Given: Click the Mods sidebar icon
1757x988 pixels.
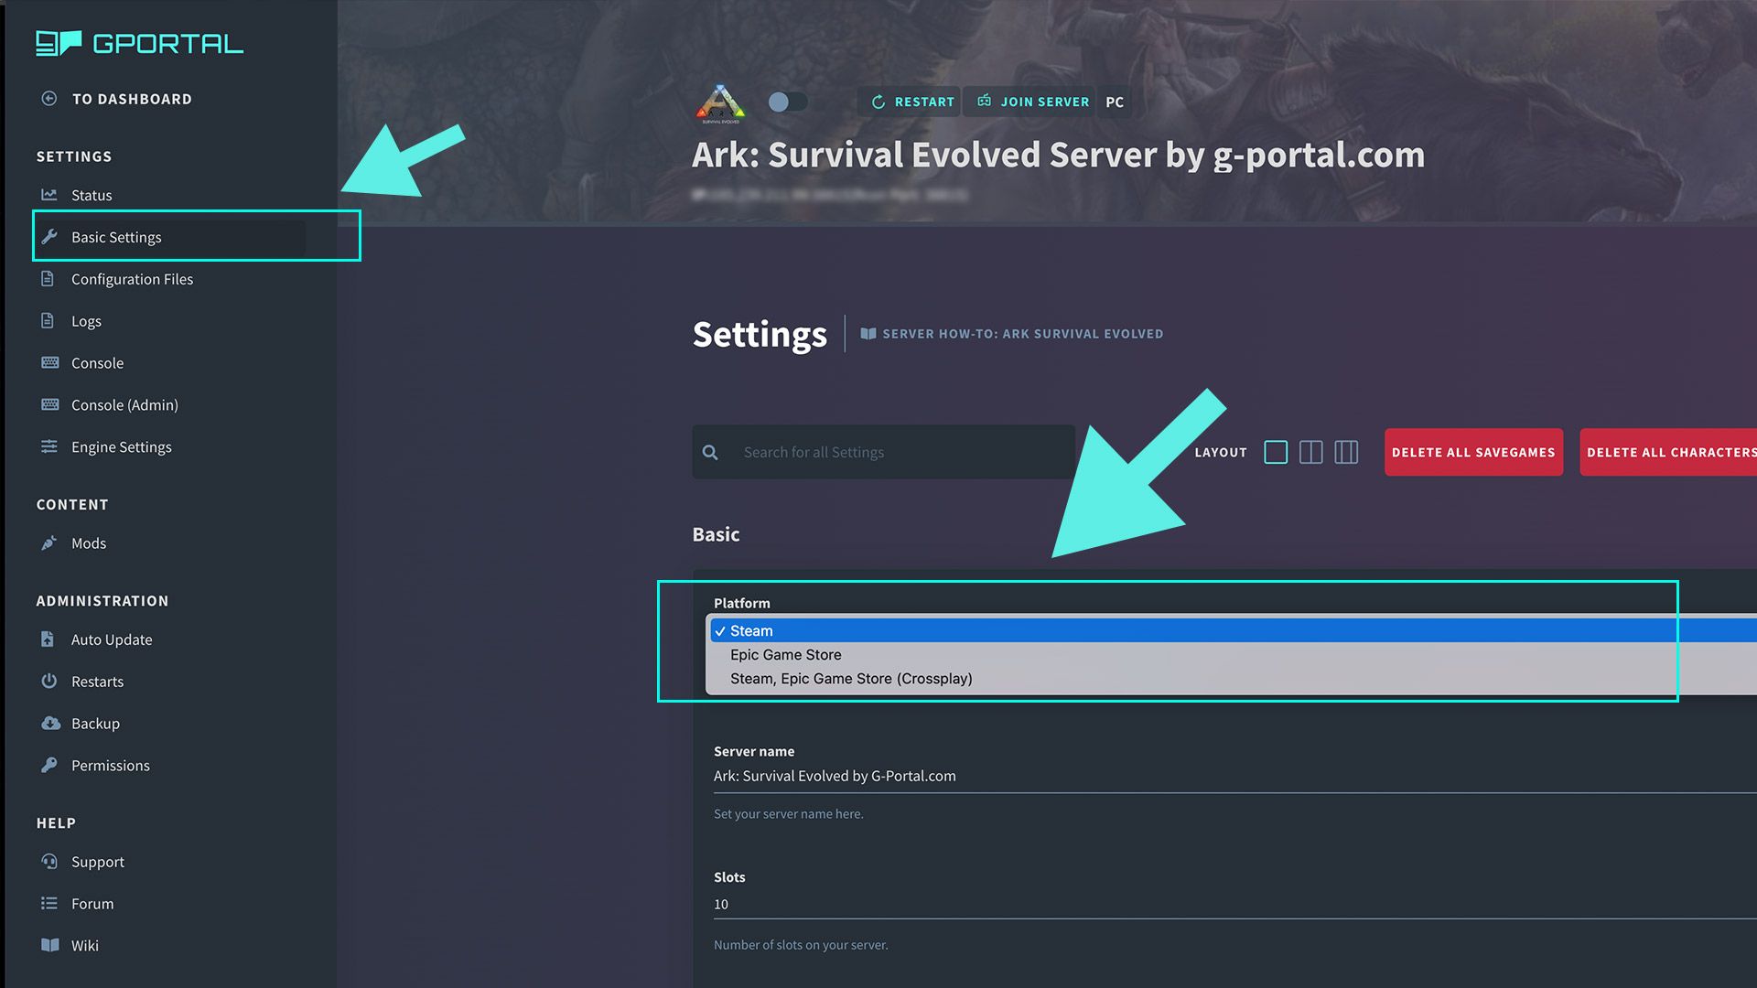Looking at the screenshot, I should pos(49,542).
